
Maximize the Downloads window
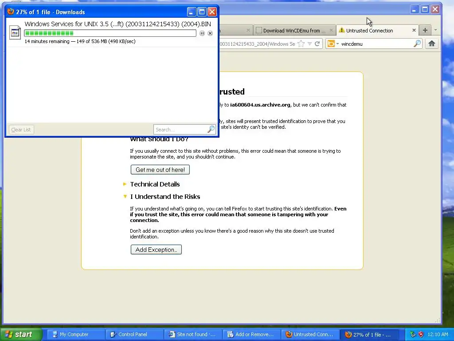pyautogui.click(x=202, y=12)
